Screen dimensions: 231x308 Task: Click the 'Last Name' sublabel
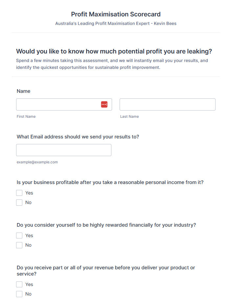coord(129,116)
